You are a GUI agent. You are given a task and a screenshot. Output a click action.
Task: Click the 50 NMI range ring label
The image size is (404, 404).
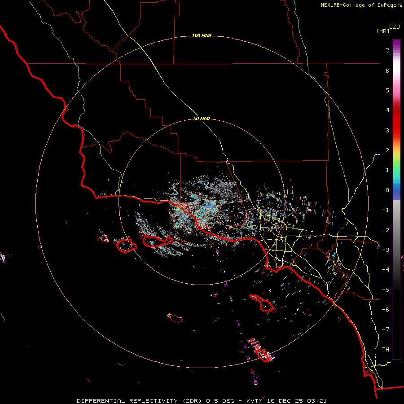click(x=202, y=119)
